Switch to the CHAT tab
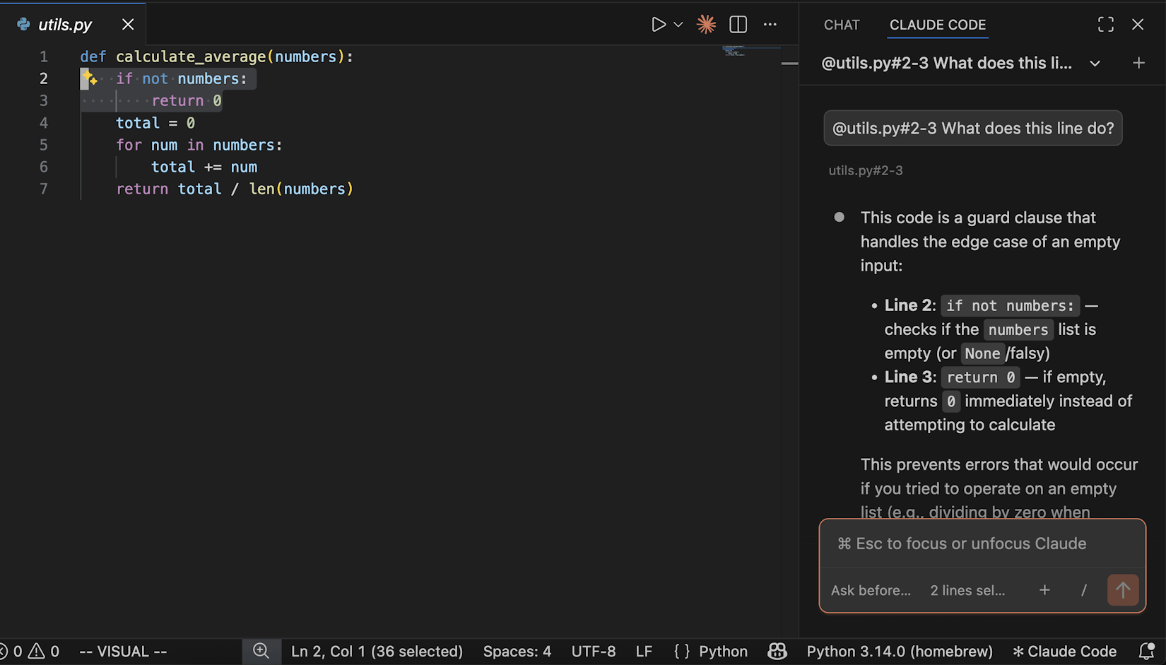 click(841, 25)
